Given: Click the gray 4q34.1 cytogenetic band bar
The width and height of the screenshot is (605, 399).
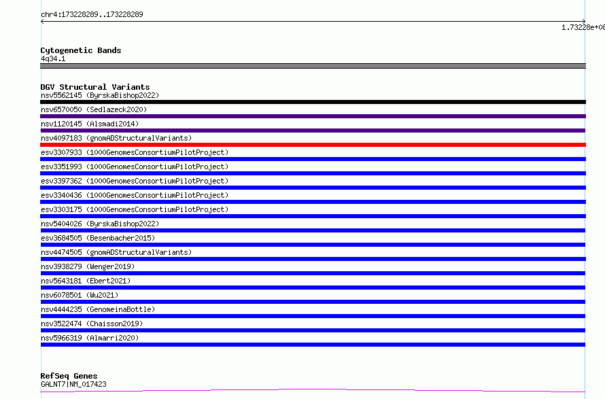Looking at the screenshot, I should (313, 66).
